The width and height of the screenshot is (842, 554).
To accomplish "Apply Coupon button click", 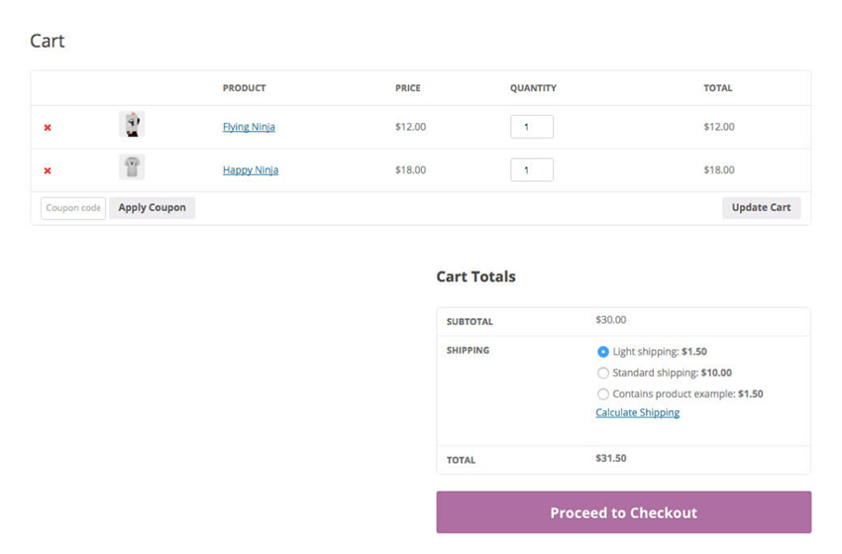I will 152,208.
